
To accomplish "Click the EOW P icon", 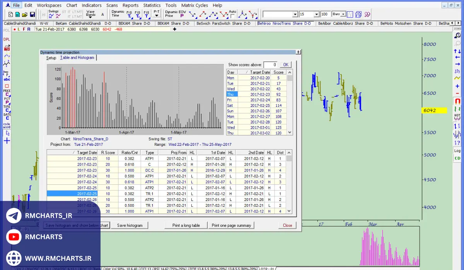I will 182,14.
